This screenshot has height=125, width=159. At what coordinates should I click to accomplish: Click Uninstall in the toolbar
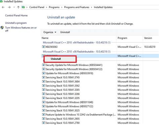[65, 32]
